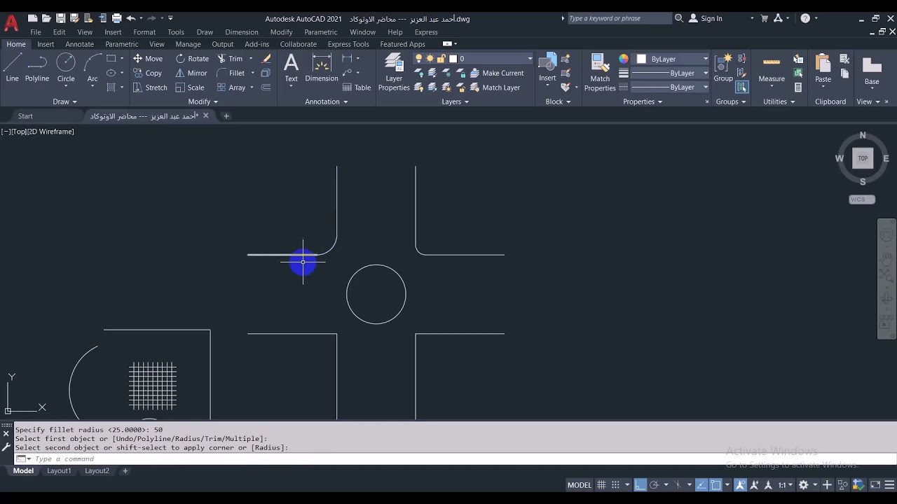This screenshot has width=897, height=504.
Task: Toggle isometric drafting in status bar
Action: point(678,485)
